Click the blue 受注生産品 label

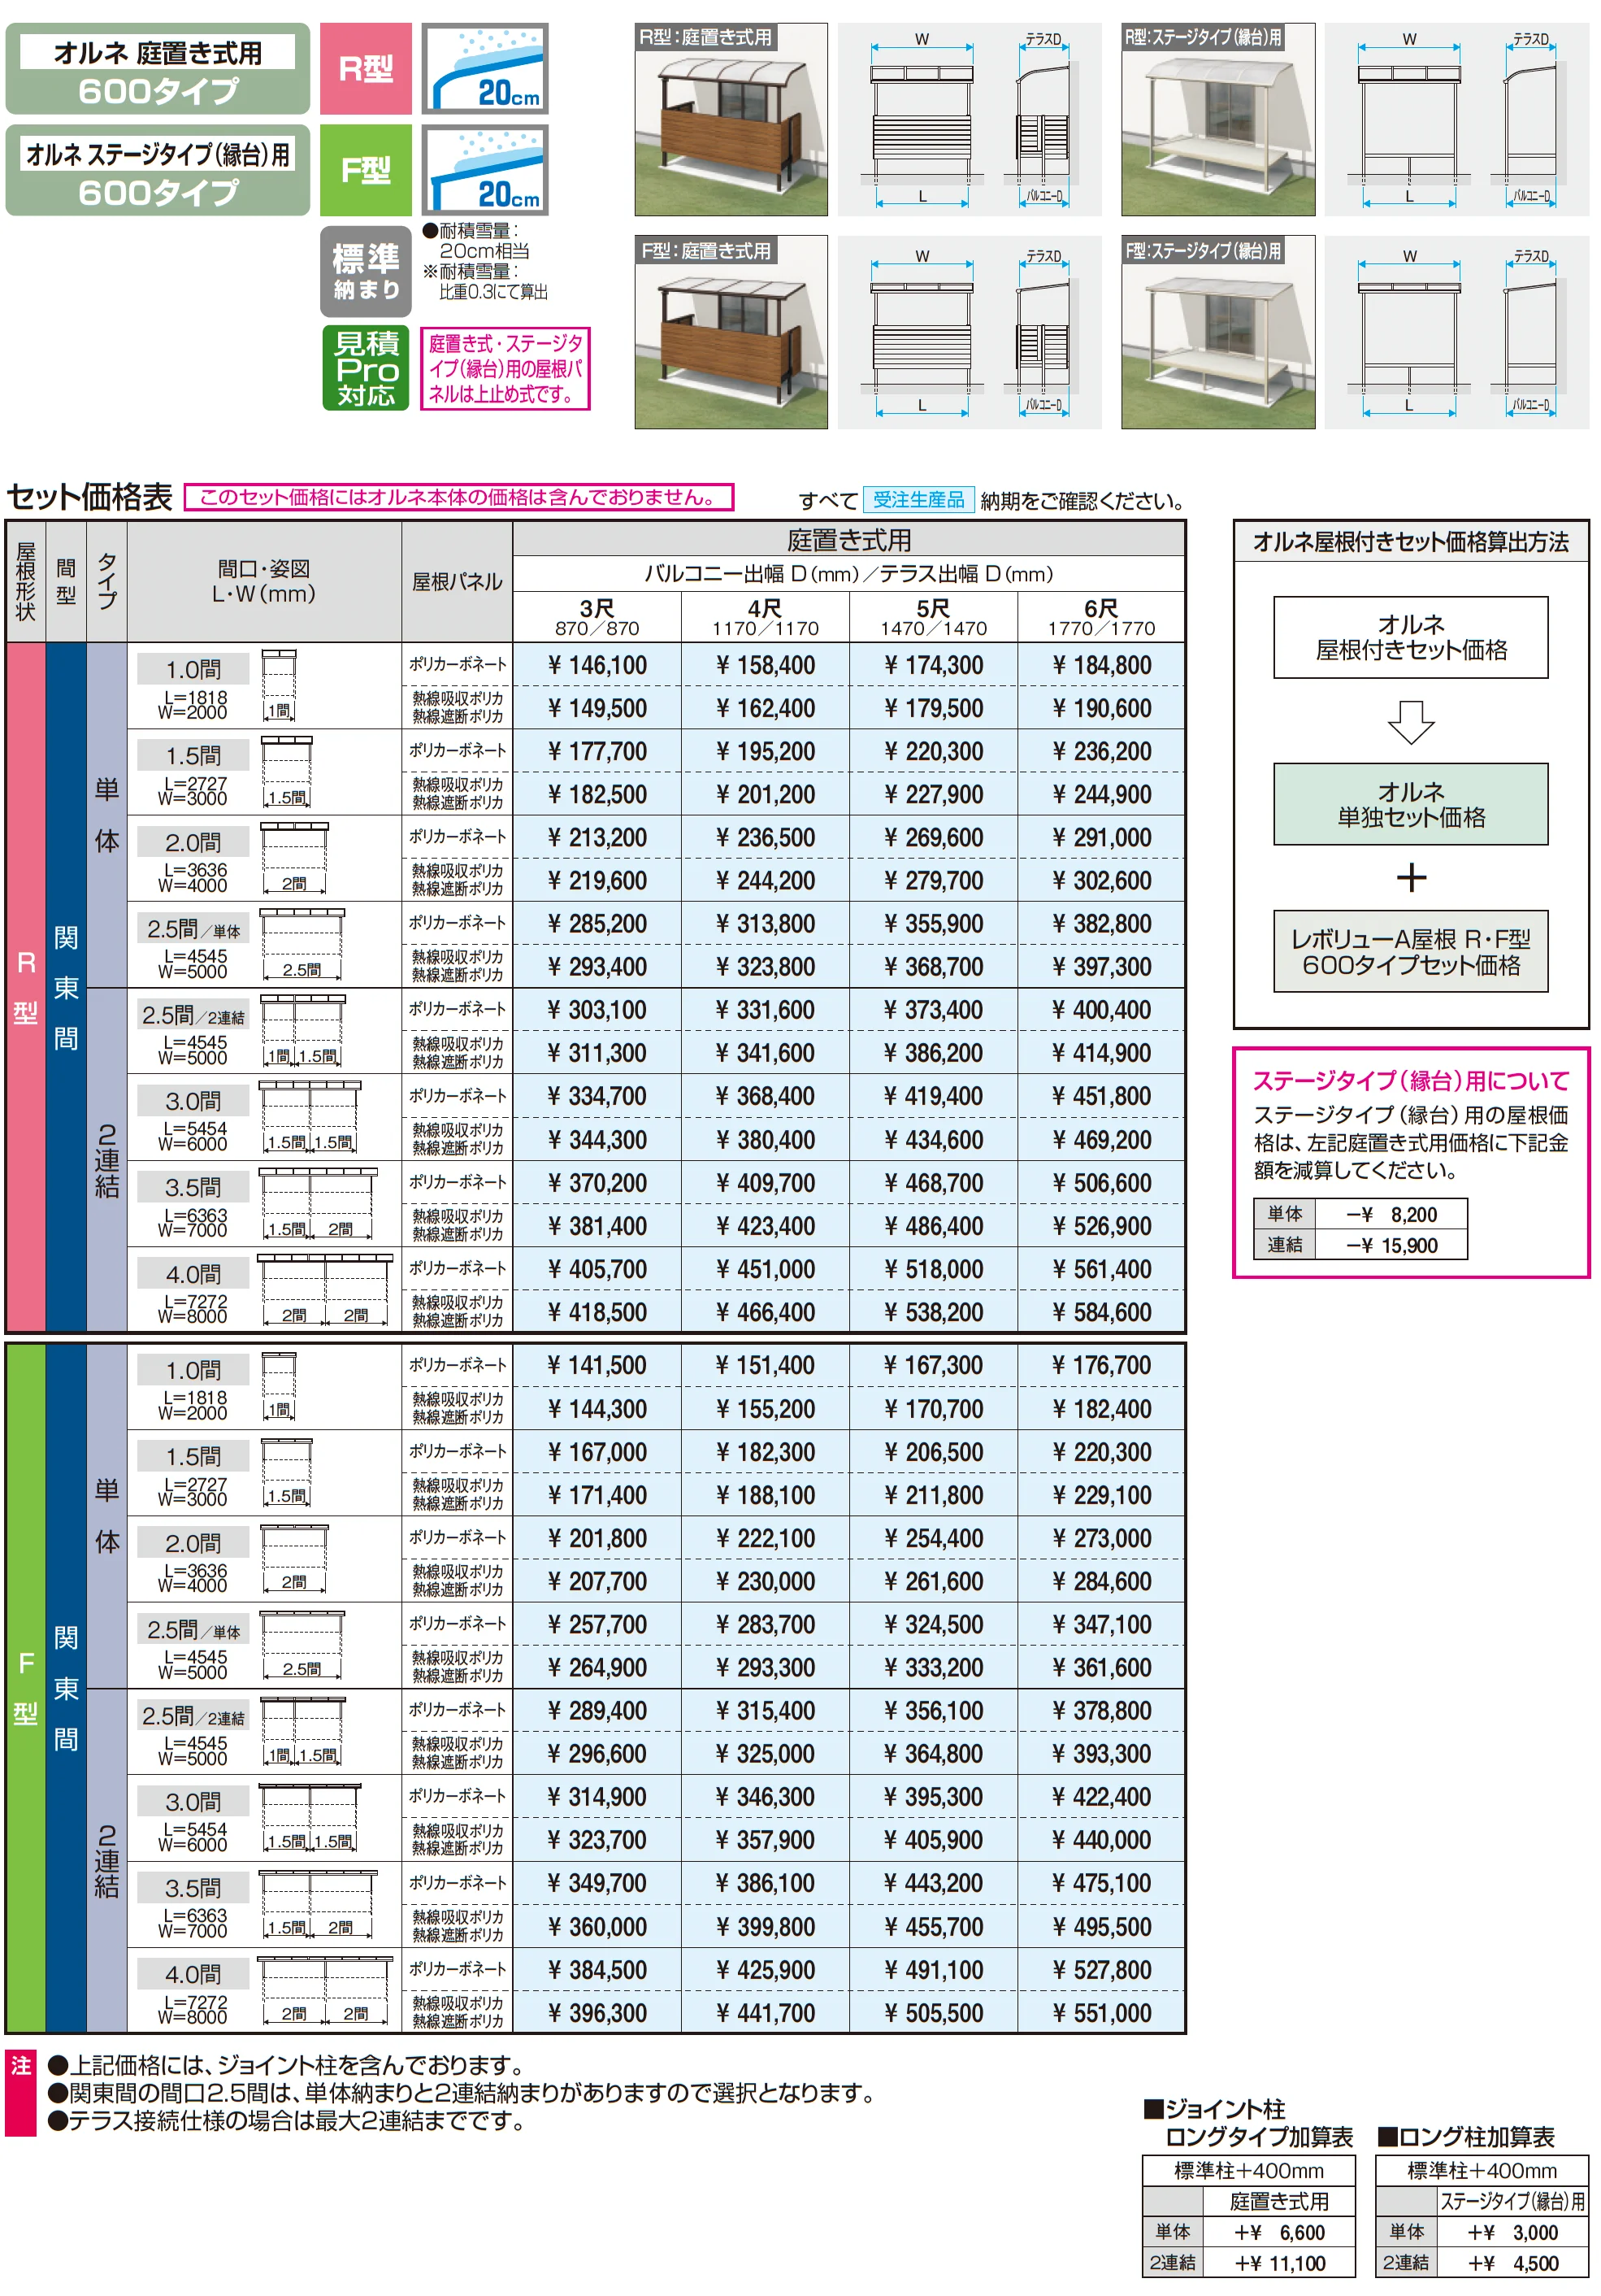pyautogui.click(x=918, y=499)
